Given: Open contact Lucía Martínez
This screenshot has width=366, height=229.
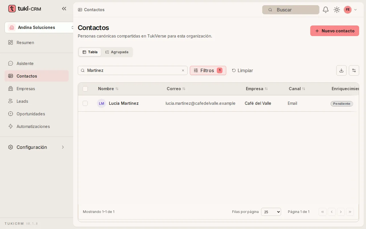Looking at the screenshot, I should coord(124,103).
